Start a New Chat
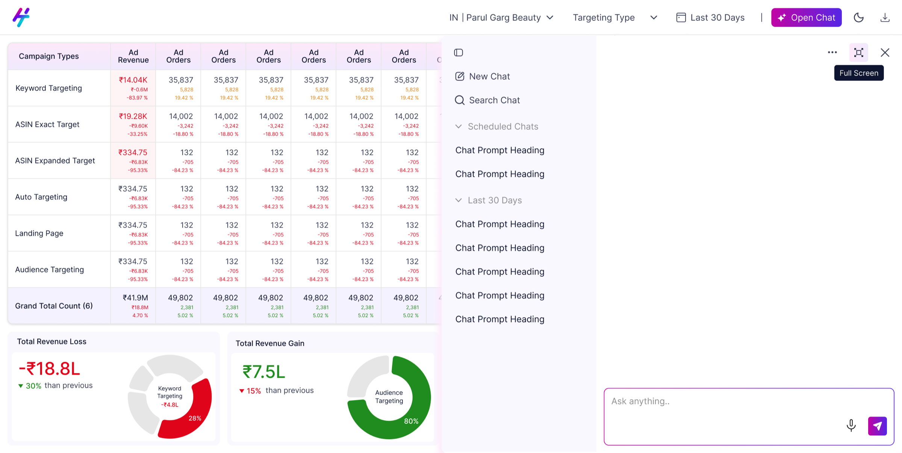This screenshot has height=453, width=902. 483,76
